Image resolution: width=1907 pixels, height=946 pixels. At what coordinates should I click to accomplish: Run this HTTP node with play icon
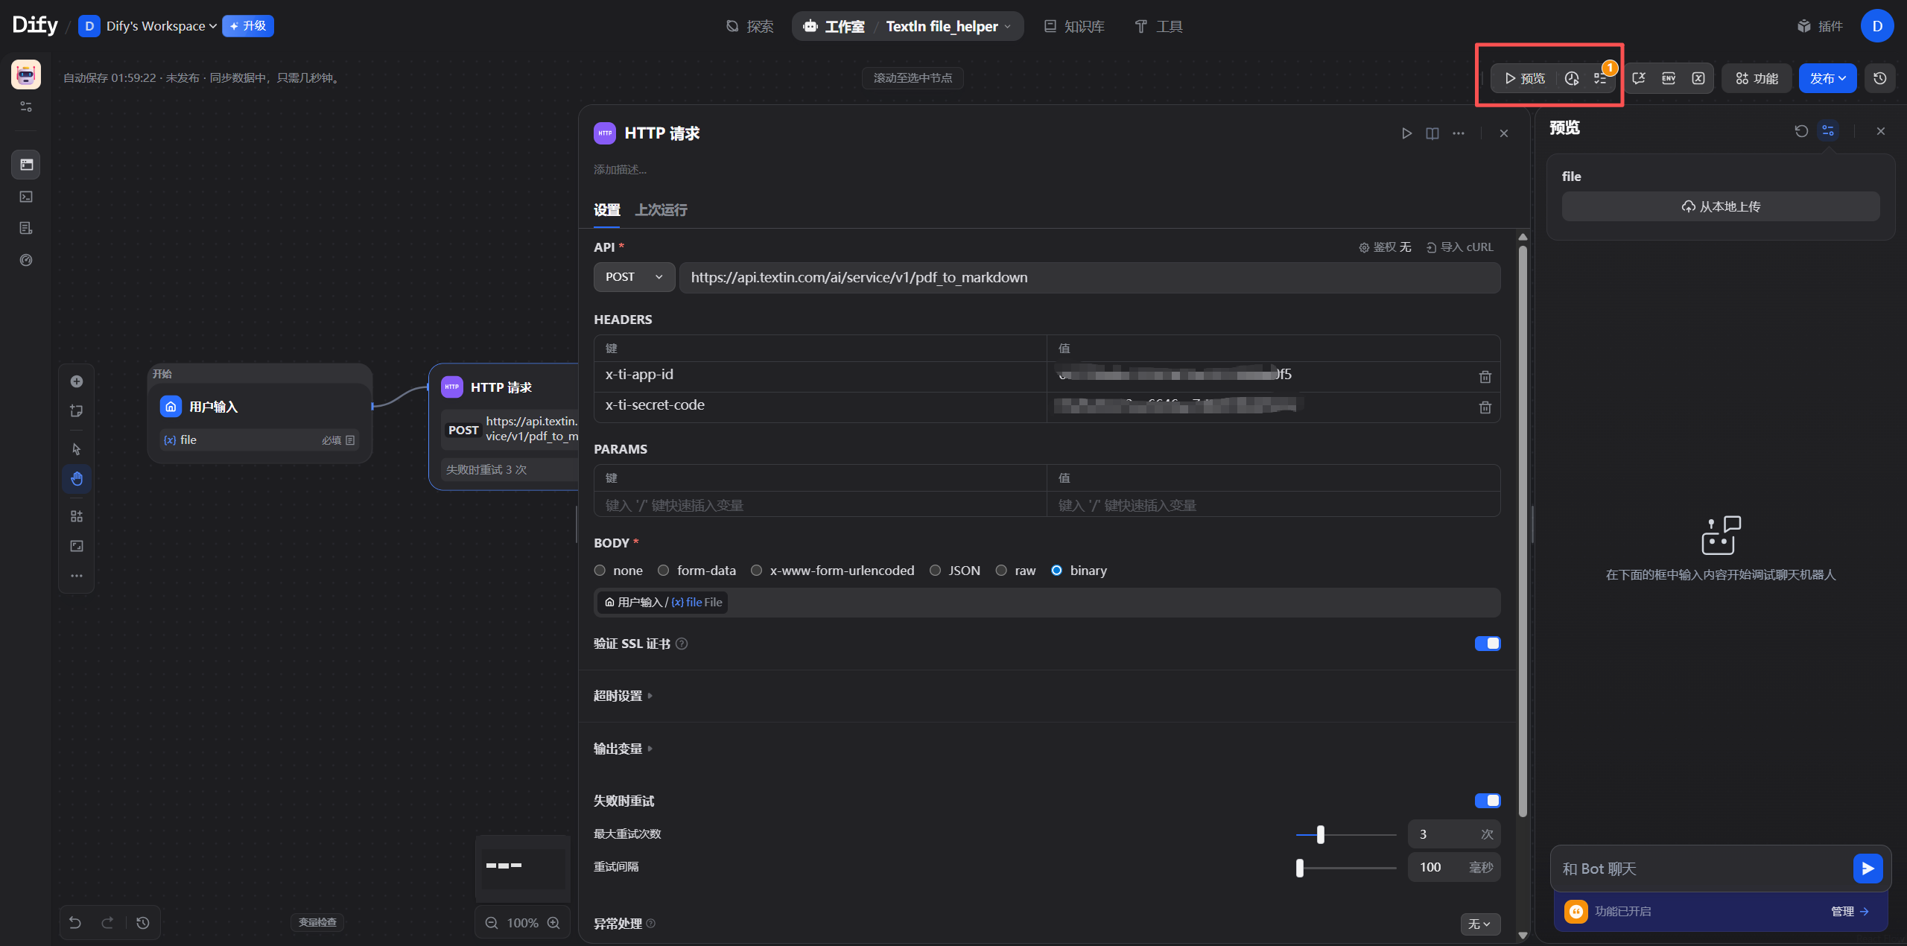click(x=1406, y=133)
